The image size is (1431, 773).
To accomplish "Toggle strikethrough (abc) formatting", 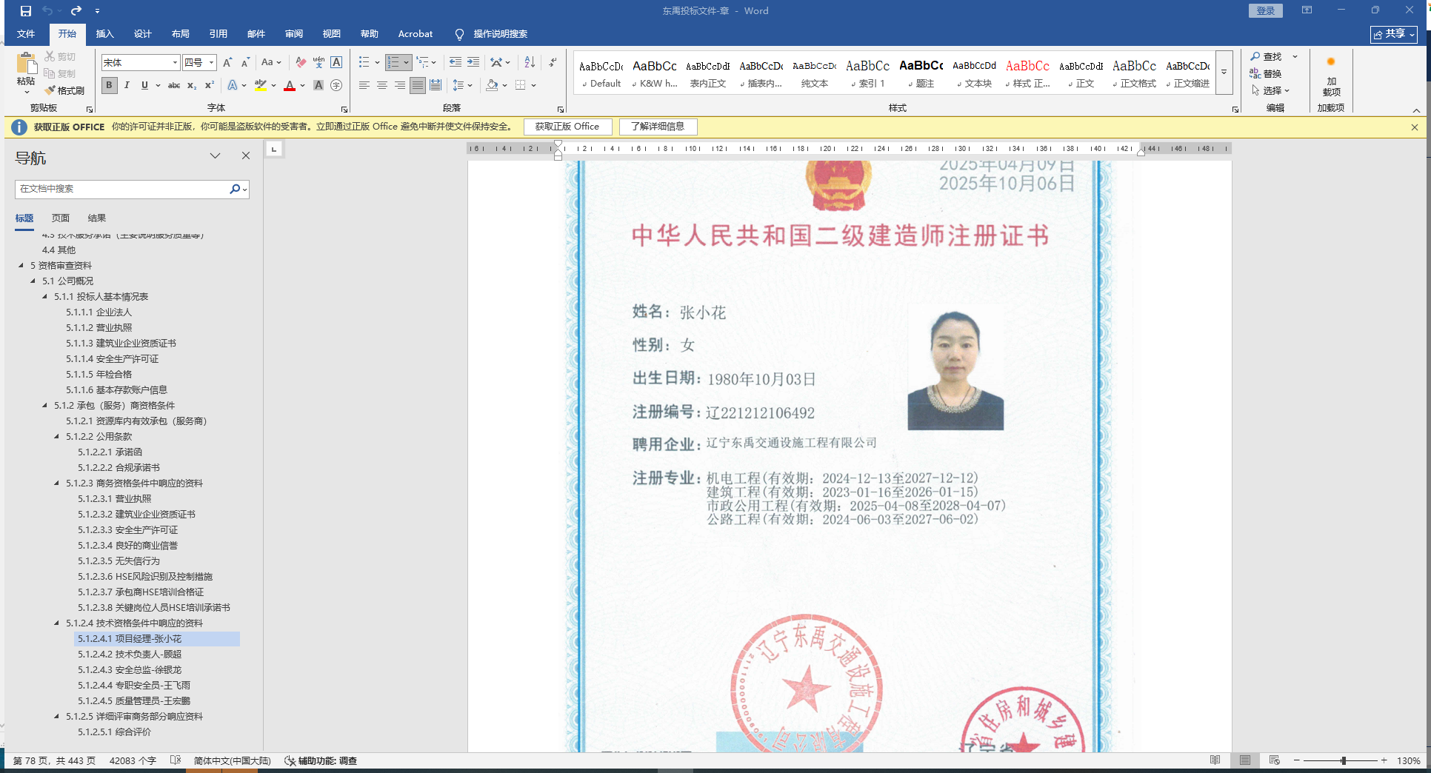I will click(174, 85).
